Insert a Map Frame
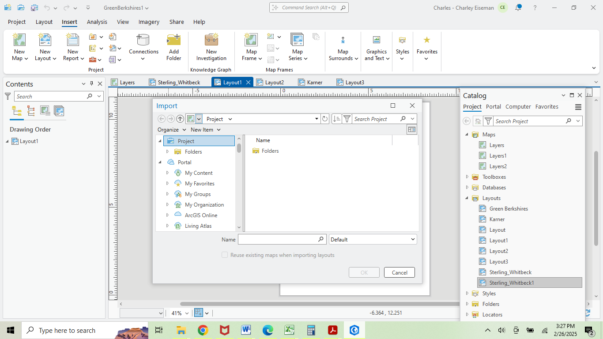The height and width of the screenshot is (339, 603). coord(251,46)
